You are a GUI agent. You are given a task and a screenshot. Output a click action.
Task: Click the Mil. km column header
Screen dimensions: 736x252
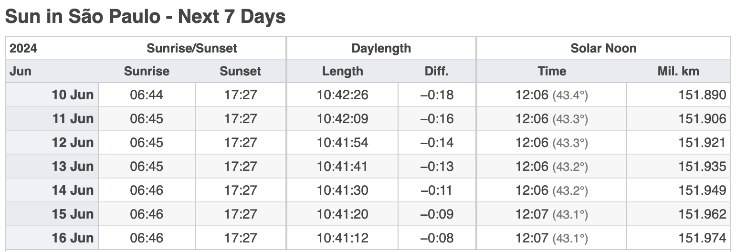pyautogui.click(x=678, y=71)
